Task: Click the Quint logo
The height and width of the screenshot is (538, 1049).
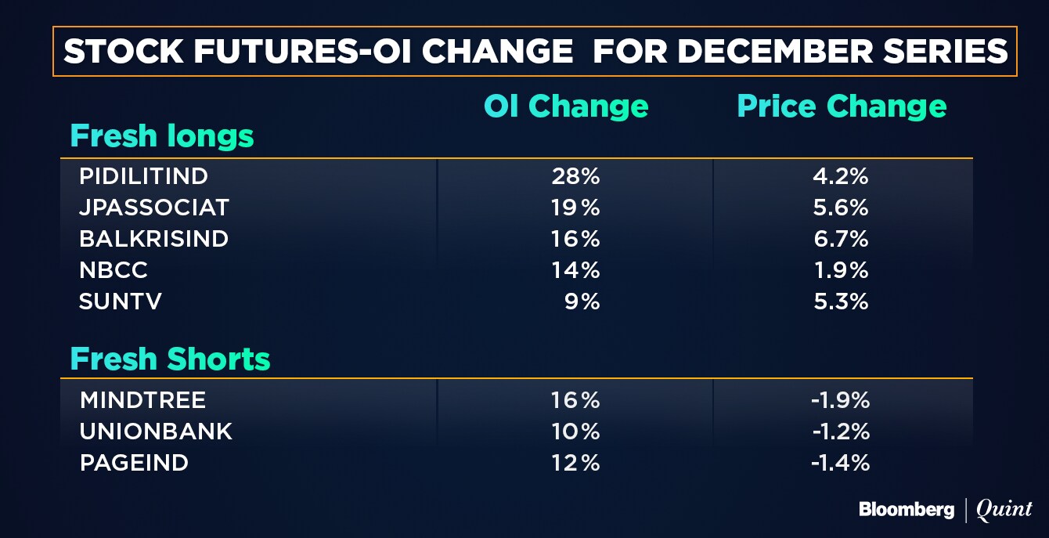Action: pos(1004,510)
